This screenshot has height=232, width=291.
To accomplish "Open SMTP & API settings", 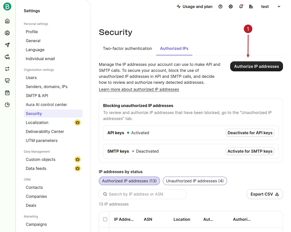I will (37, 96).
